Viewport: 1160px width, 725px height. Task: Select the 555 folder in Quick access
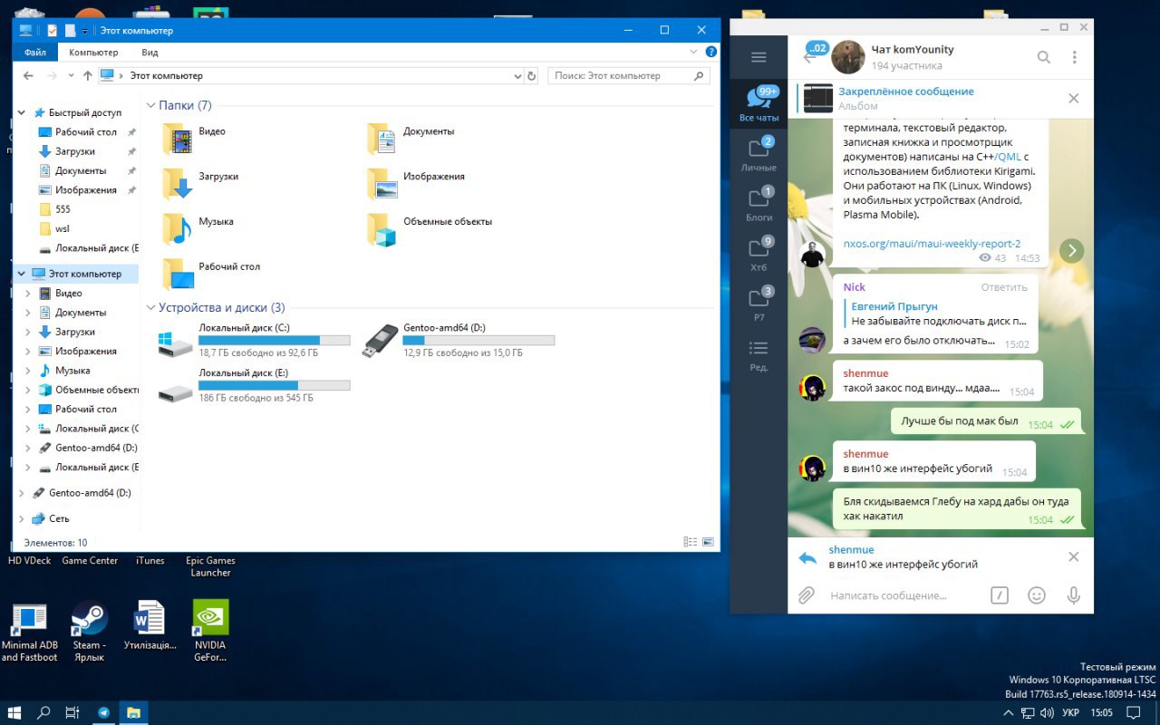click(63, 209)
